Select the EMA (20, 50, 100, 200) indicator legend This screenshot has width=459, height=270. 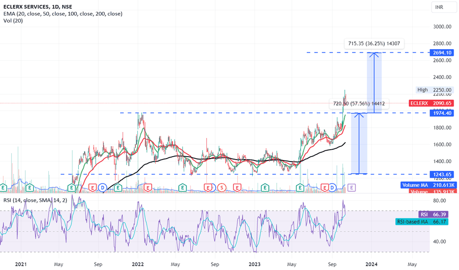point(63,14)
